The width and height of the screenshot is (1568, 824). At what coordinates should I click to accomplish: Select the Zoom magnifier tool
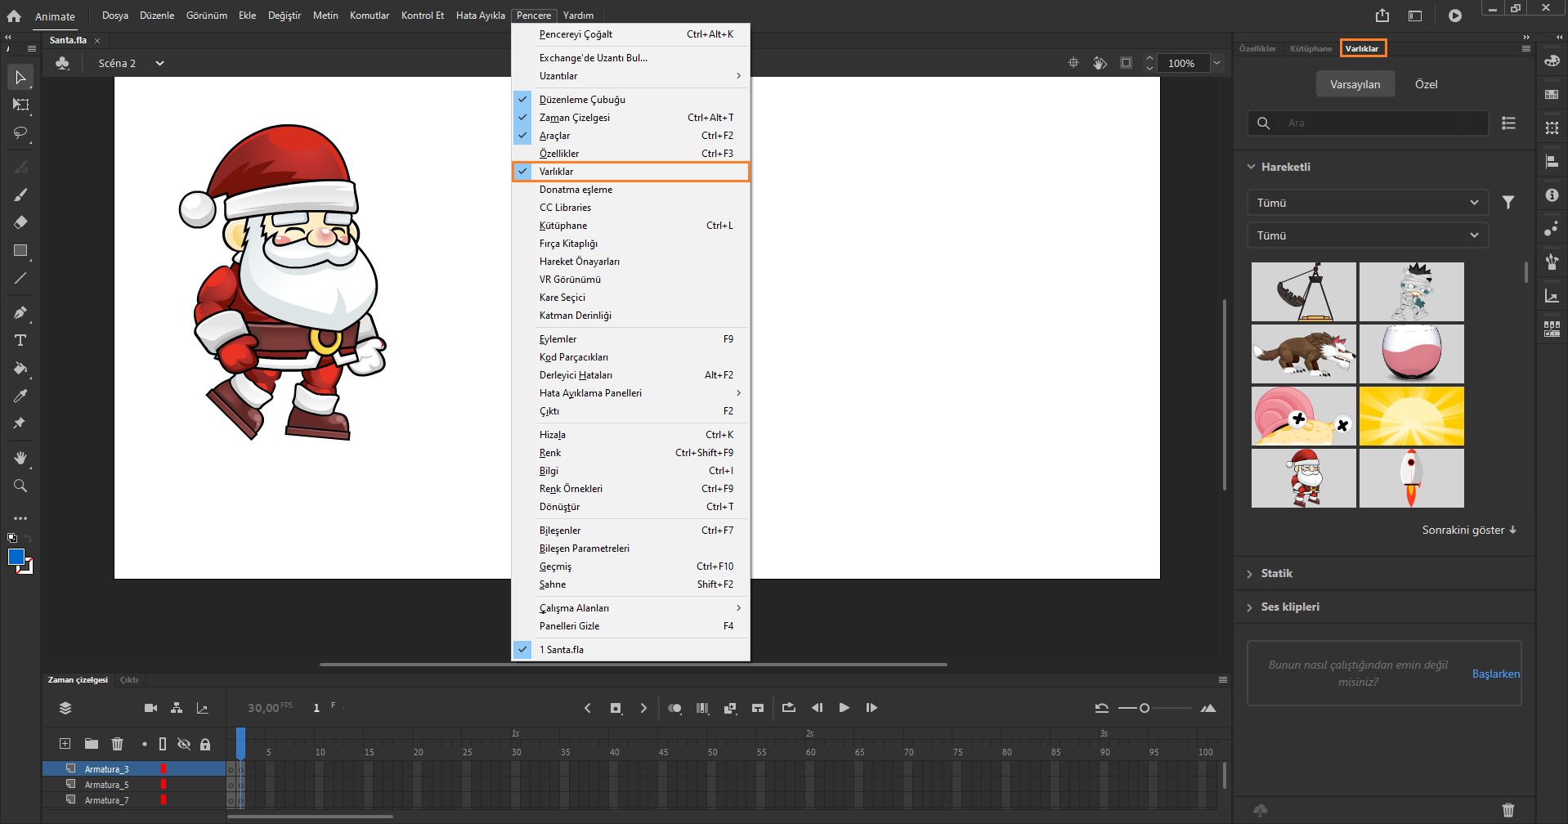tap(20, 486)
